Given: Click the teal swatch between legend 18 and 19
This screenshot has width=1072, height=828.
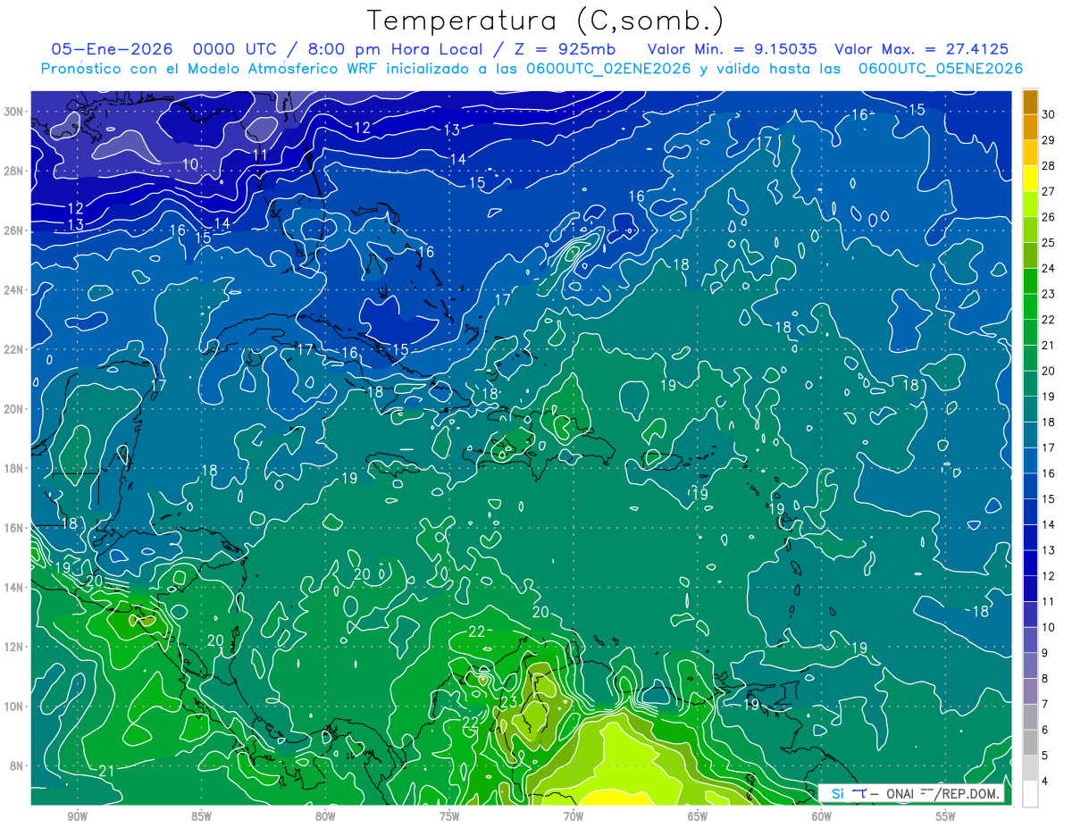Looking at the screenshot, I should (1030, 409).
